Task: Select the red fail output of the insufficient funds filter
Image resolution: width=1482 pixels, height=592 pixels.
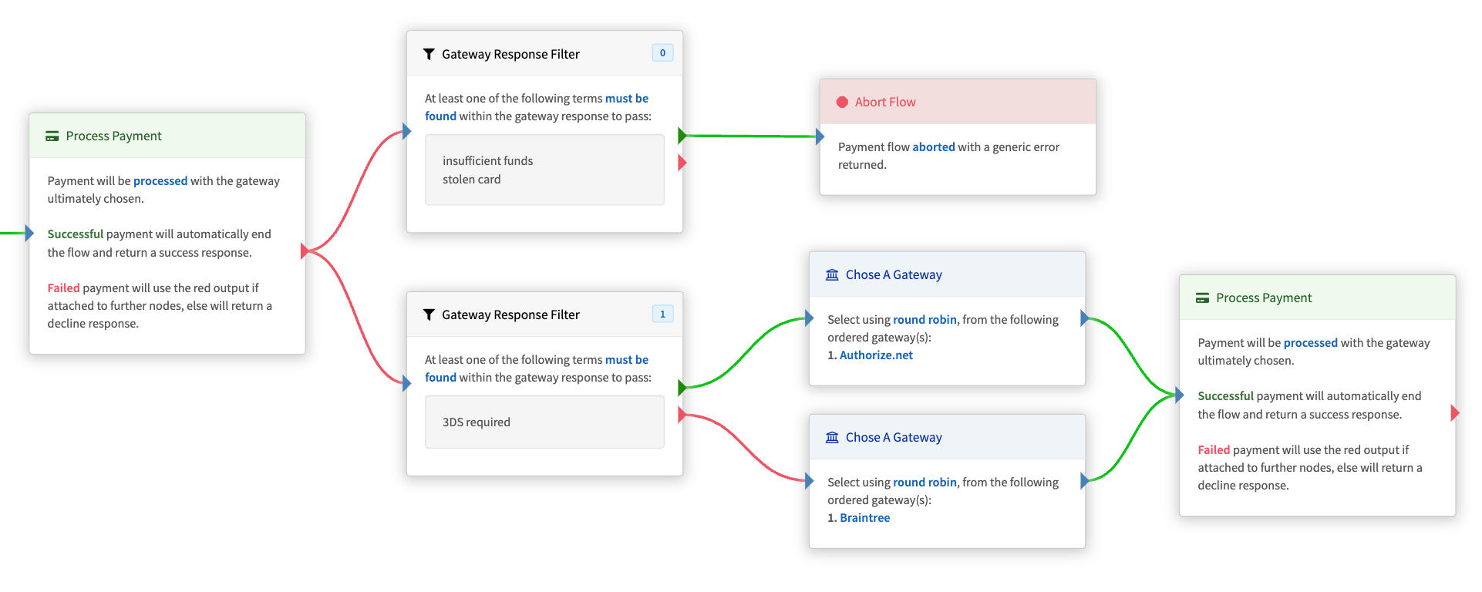Action: pos(682,163)
